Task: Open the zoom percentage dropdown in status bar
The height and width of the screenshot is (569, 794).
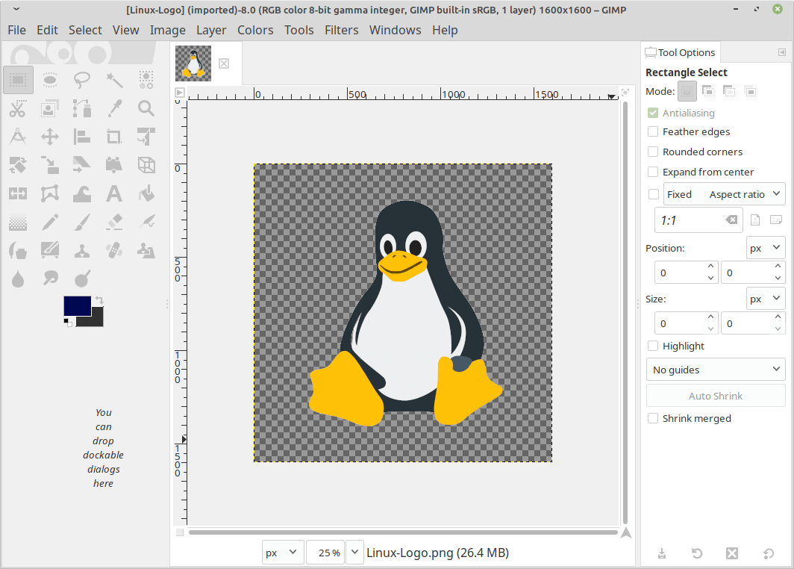Action: click(x=354, y=553)
